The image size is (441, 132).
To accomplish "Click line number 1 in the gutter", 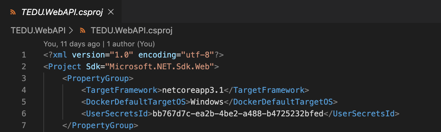I will [x=24, y=55].
